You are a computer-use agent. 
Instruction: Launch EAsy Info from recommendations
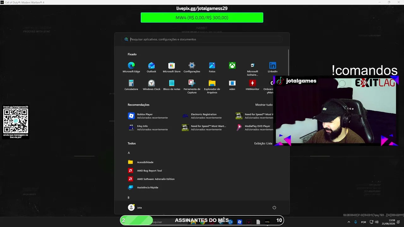coord(148,128)
